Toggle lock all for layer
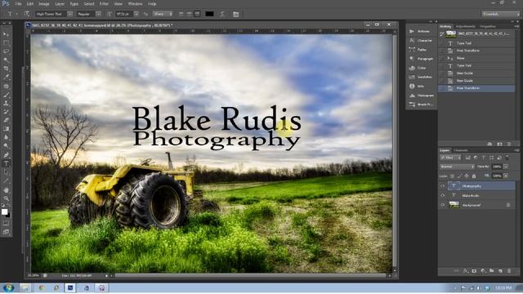Viewport: 523px width, 294px height. (474, 176)
